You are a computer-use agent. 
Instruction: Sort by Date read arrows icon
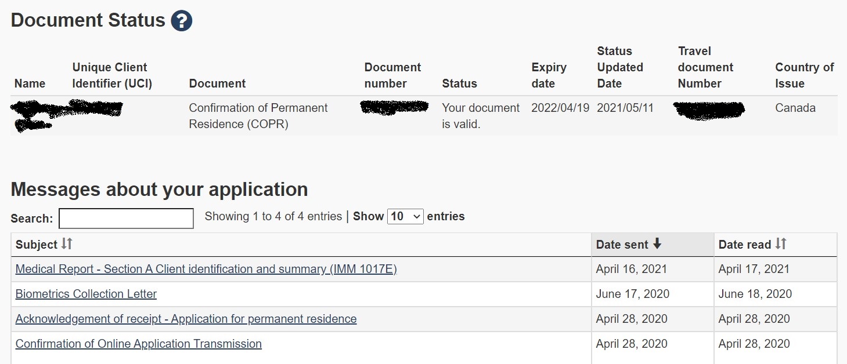coord(781,244)
